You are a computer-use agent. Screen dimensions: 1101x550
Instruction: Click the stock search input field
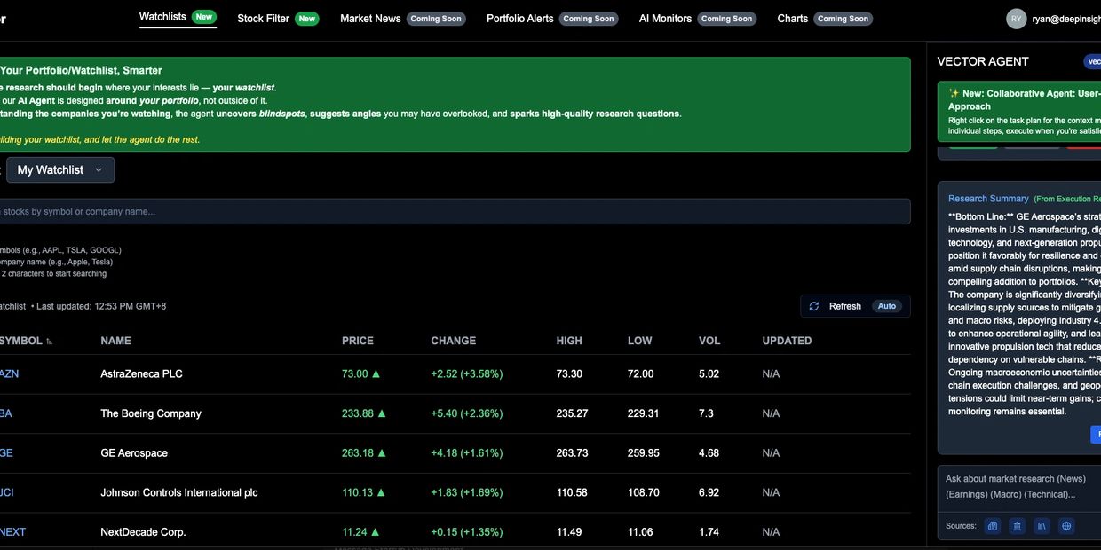click(x=444, y=212)
